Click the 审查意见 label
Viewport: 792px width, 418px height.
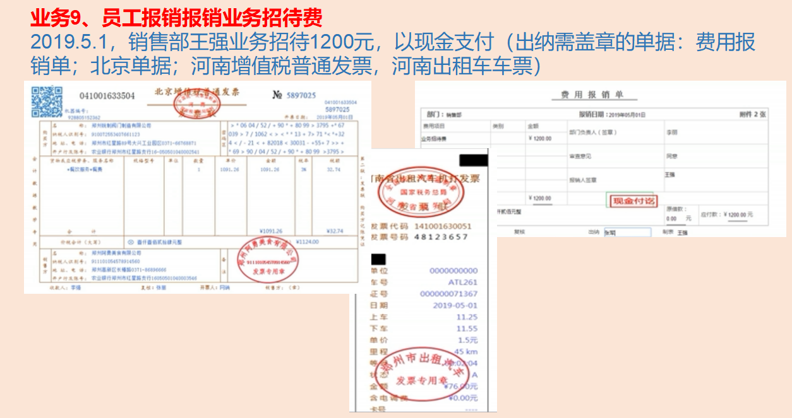580,156
